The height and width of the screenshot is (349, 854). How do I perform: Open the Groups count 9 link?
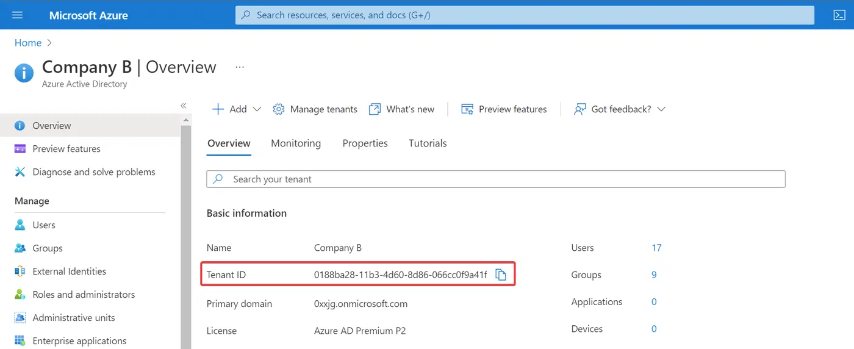(654, 275)
